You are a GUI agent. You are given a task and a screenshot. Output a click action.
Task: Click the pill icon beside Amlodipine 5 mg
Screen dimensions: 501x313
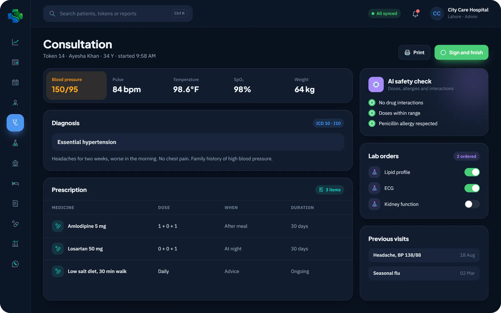58,226
